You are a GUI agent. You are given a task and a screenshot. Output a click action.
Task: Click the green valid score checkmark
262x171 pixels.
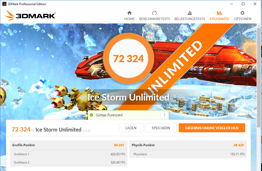[x=91, y=115]
